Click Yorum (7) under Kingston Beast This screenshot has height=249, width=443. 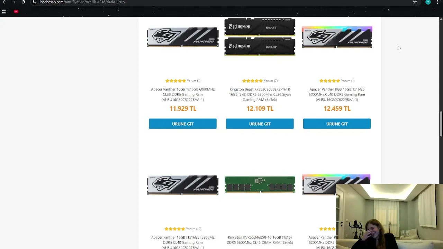point(271,81)
